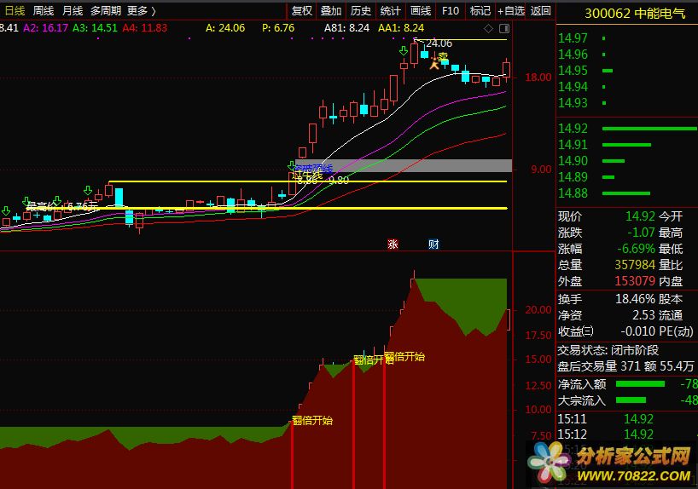Image resolution: width=698 pixels, height=489 pixels.
Task: Select the ask price 14.95 row
Action: tap(627, 70)
